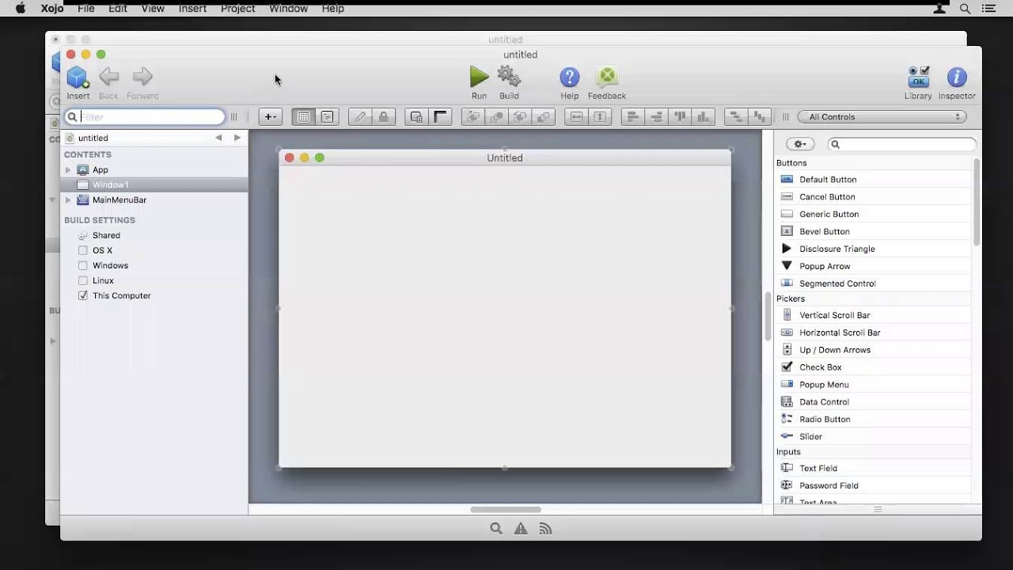The width and height of the screenshot is (1013, 570).
Task: Open the Window menu
Action: coord(288,8)
